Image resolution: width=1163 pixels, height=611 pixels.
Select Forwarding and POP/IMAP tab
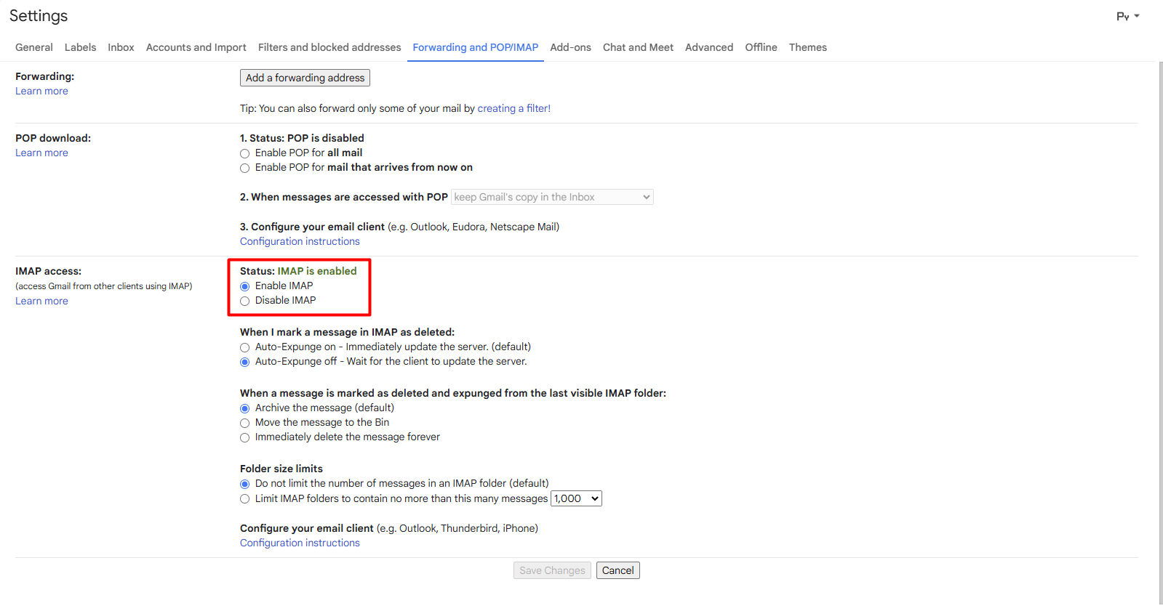pos(476,47)
